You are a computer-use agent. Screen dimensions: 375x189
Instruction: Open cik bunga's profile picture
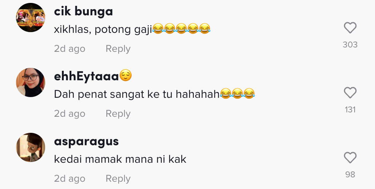click(x=31, y=18)
